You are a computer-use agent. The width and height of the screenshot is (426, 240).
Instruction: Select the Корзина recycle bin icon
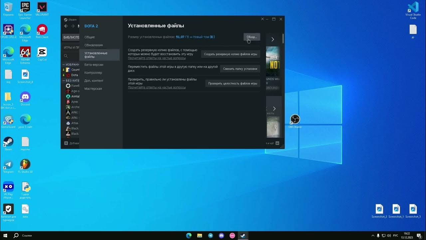coord(8,9)
